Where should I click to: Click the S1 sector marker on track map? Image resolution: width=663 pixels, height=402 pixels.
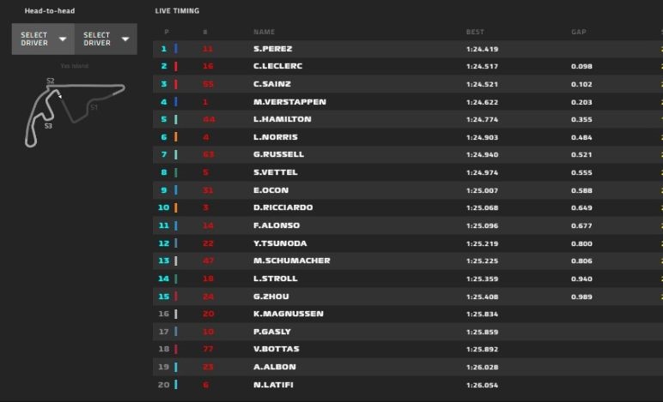94,108
